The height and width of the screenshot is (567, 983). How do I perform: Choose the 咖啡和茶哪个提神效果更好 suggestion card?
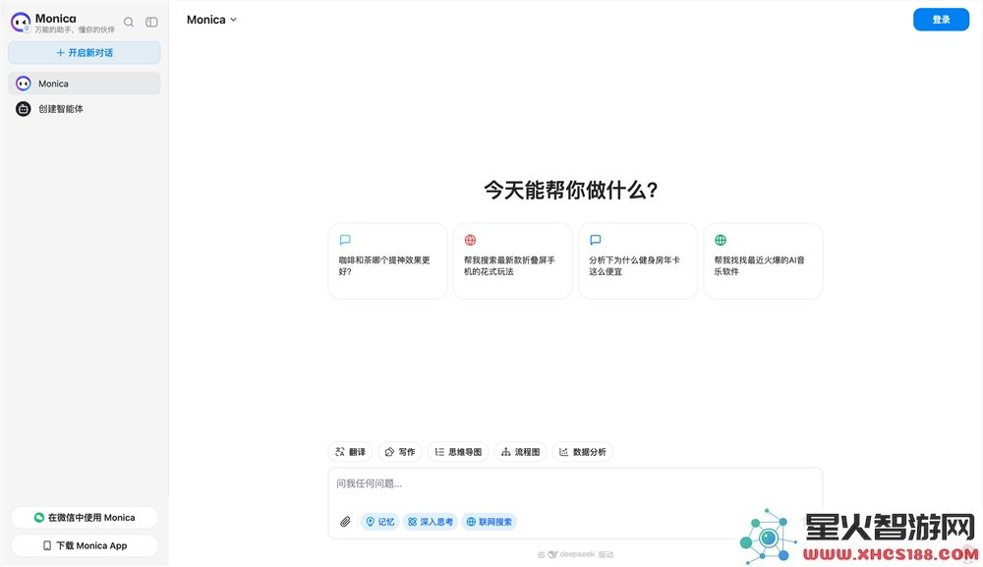point(387,260)
